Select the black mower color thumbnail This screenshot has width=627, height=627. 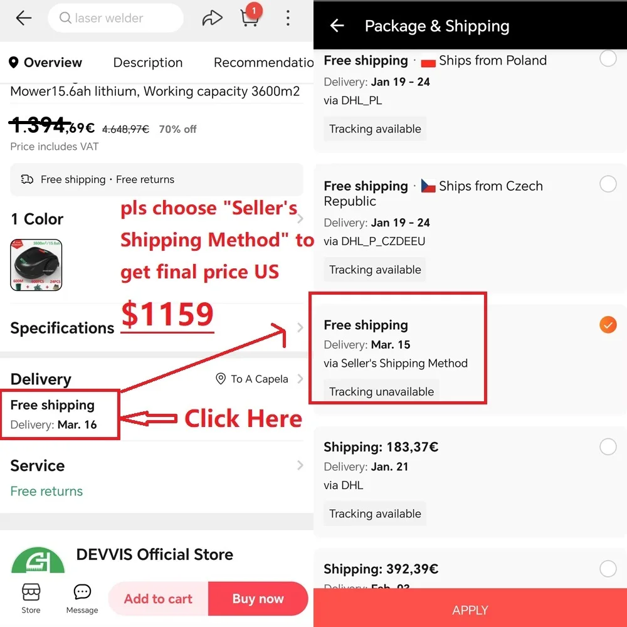click(36, 265)
